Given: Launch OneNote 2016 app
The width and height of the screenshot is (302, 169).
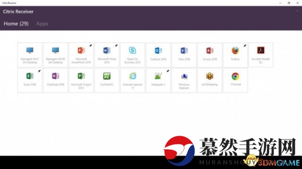Looking at the screenshot, I should tap(56, 80).
